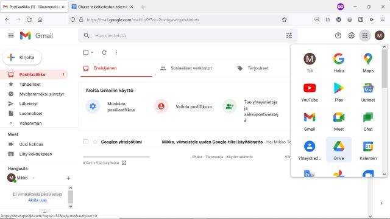The width and height of the screenshot is (390, 219).
Task: Open the Ehdot terms link
Action: point(197,157)
